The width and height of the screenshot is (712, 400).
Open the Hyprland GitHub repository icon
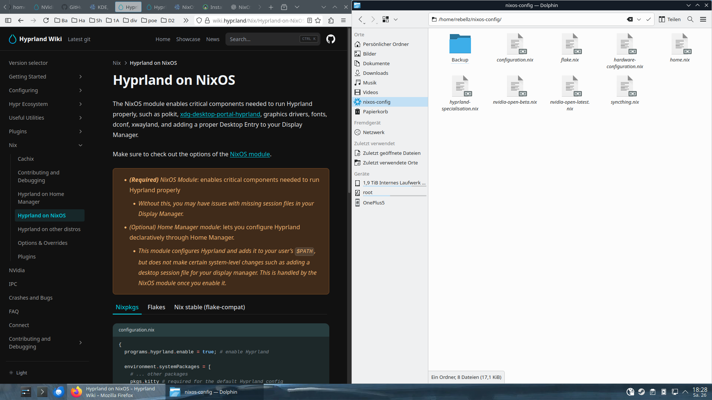coord(330,39)
